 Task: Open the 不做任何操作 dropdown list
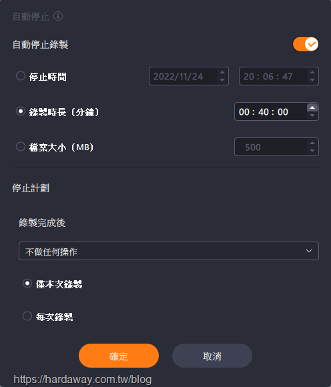tap(169, 251)
